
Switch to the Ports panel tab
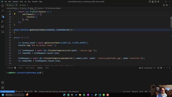pyautogui.click(x=47, y=68)
